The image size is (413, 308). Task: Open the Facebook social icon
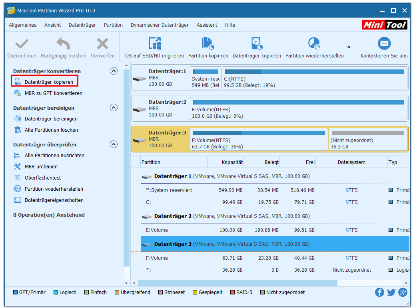379,292
